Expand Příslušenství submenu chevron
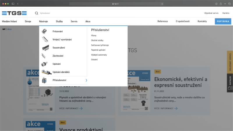 coord(86,80)
